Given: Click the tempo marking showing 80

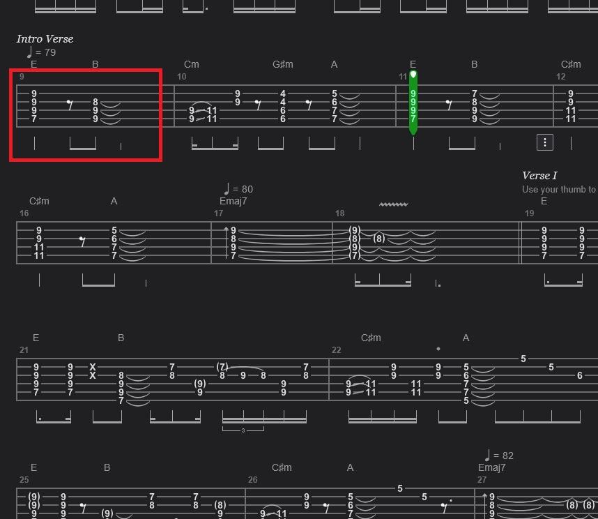Looking at the screenshot, I should pyautogui.click(x=238, y=188).
